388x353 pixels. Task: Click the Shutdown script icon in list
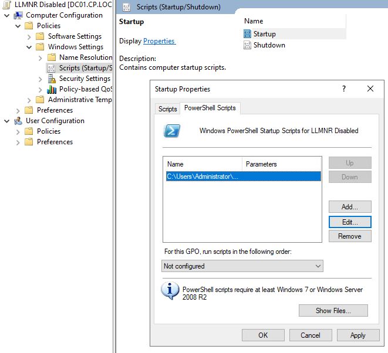click(247, 45)
